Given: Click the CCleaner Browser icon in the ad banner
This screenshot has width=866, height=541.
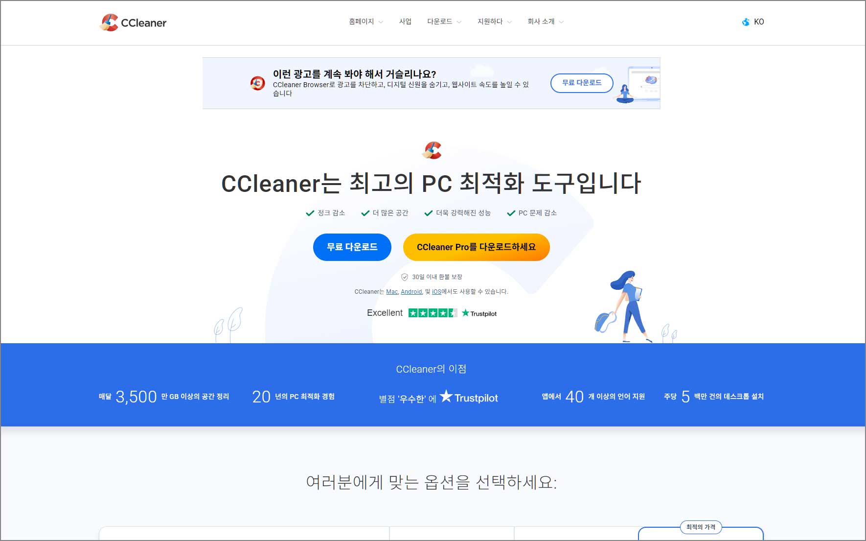Looking at the screenshot, I should point(256,83).
